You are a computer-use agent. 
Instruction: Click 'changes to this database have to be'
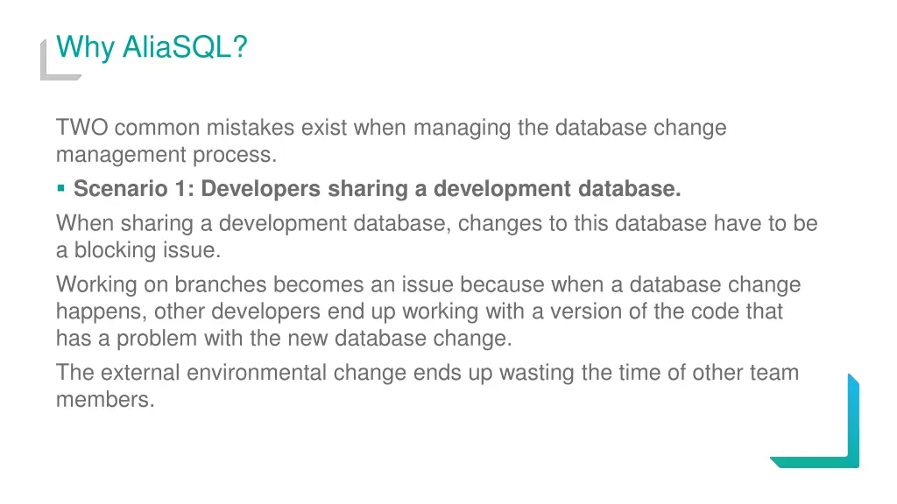[638, 223]
